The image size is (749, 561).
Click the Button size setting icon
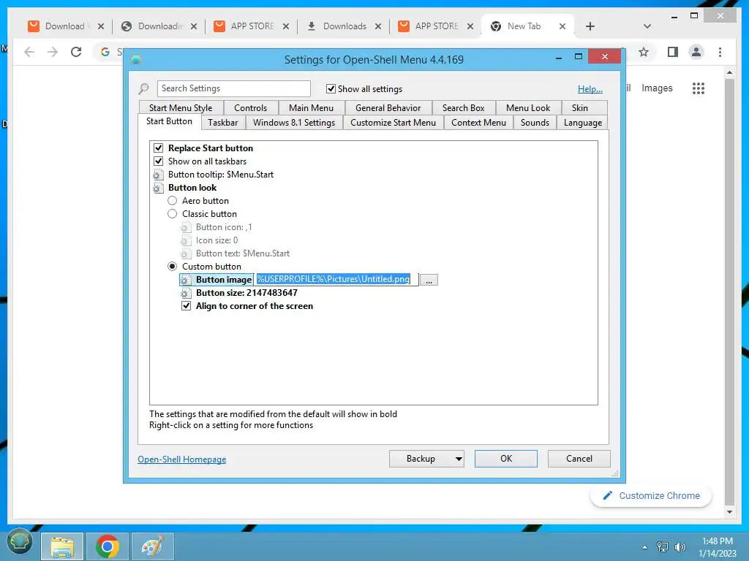point(186,293)
